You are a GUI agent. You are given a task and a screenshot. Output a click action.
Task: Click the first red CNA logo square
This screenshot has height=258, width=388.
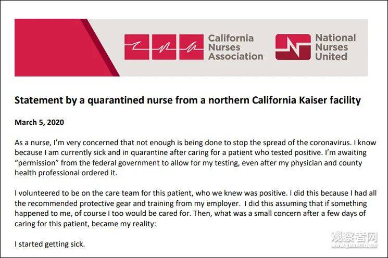[x=136, y=47]
